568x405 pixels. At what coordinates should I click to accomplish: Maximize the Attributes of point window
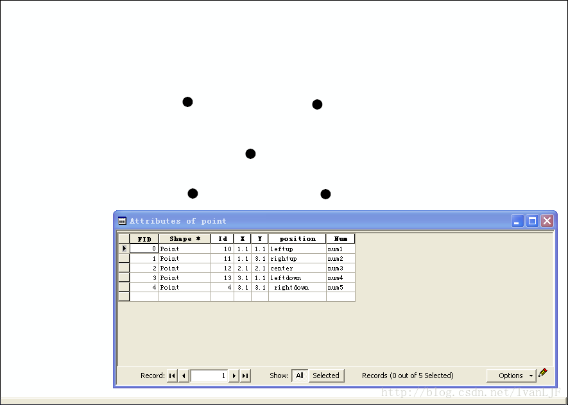pos(532,220)
